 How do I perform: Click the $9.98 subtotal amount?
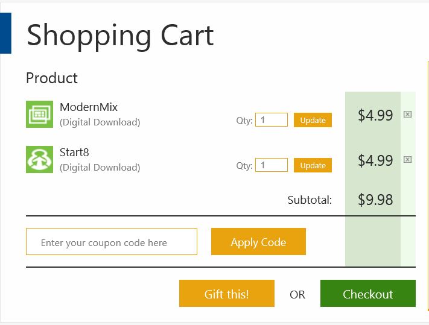[x=375, y=200]
